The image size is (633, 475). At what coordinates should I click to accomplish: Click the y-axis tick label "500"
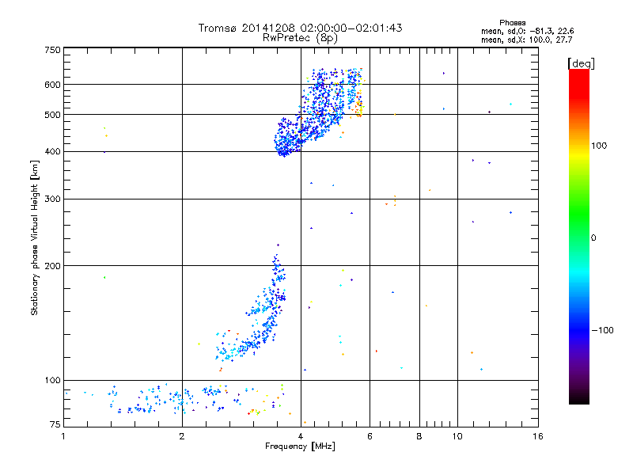pyautogui.click(x=52, y=115)
